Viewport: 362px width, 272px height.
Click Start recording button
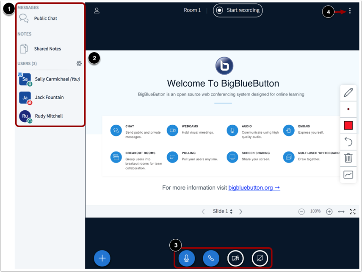pyautogui.click(x=238, y=11)
